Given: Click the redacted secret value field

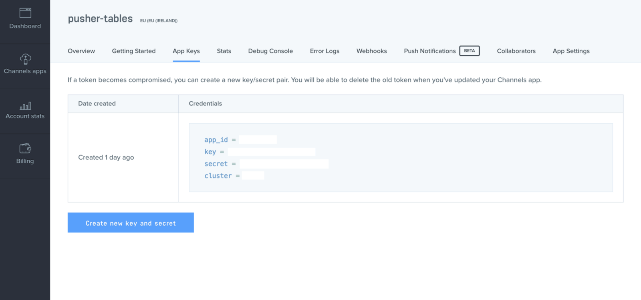Looking at the screenshot, I should tap(284, 164).
